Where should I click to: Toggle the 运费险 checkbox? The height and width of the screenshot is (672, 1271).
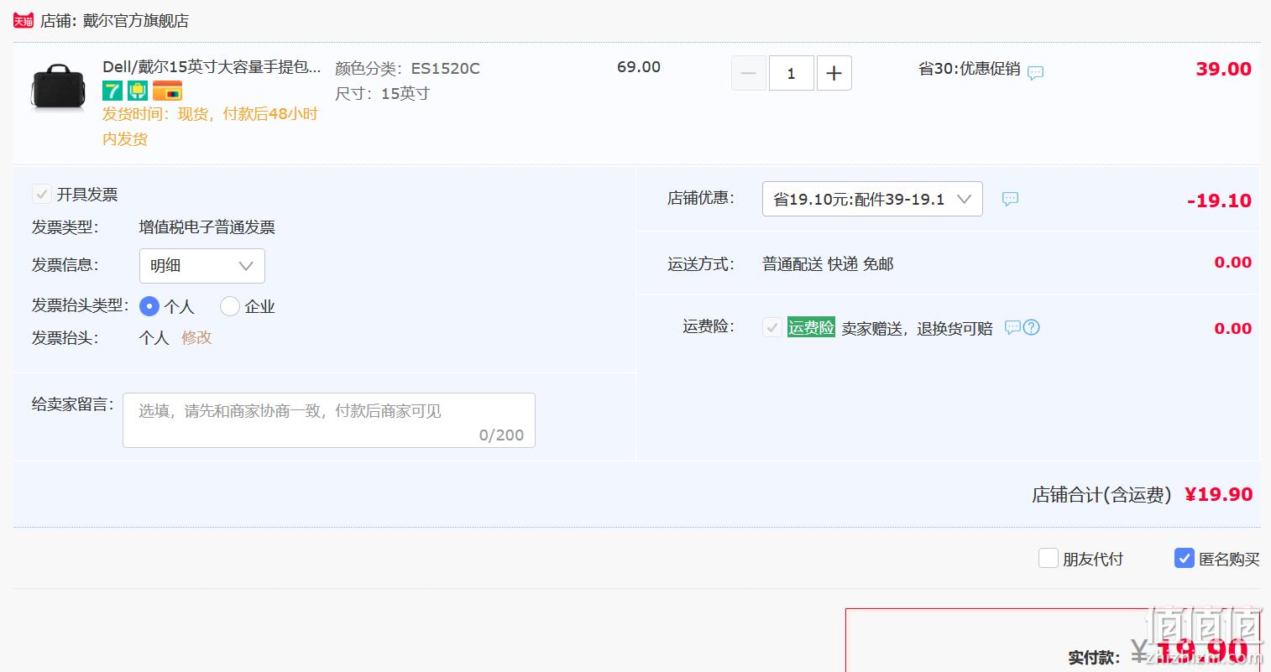pos(772,327)
